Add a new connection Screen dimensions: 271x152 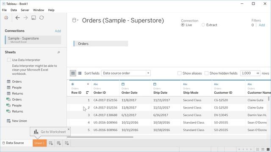58,31
